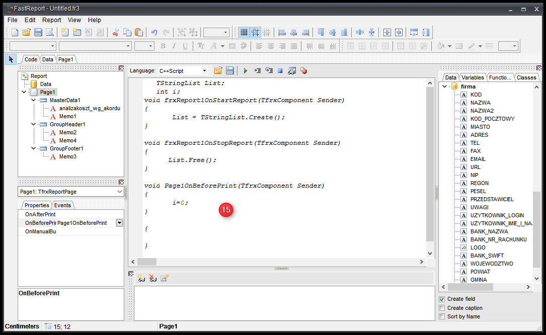The image size is (546, 335).
Task: Select the OnAfterPrint event row
Action: pos(40,214)
